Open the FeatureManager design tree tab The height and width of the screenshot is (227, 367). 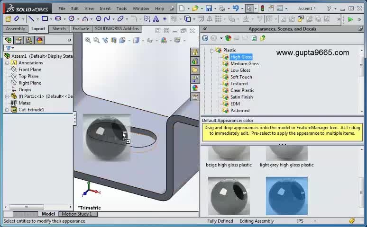pyautogui.click(x=8, y=40)
